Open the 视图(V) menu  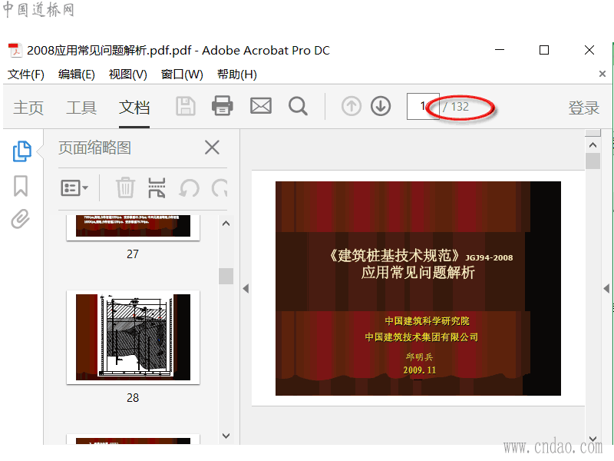127,74
